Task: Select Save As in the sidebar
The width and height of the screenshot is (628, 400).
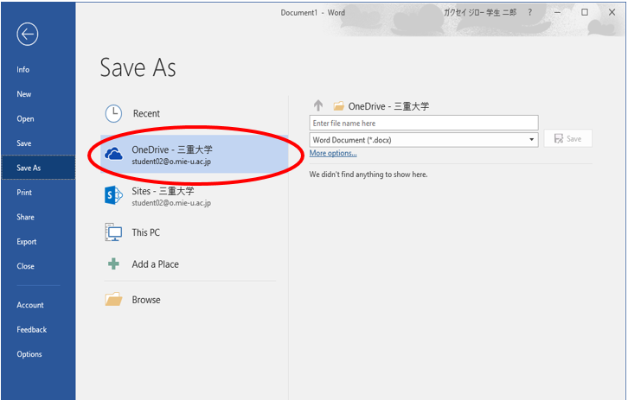Action: click(38, 168)
